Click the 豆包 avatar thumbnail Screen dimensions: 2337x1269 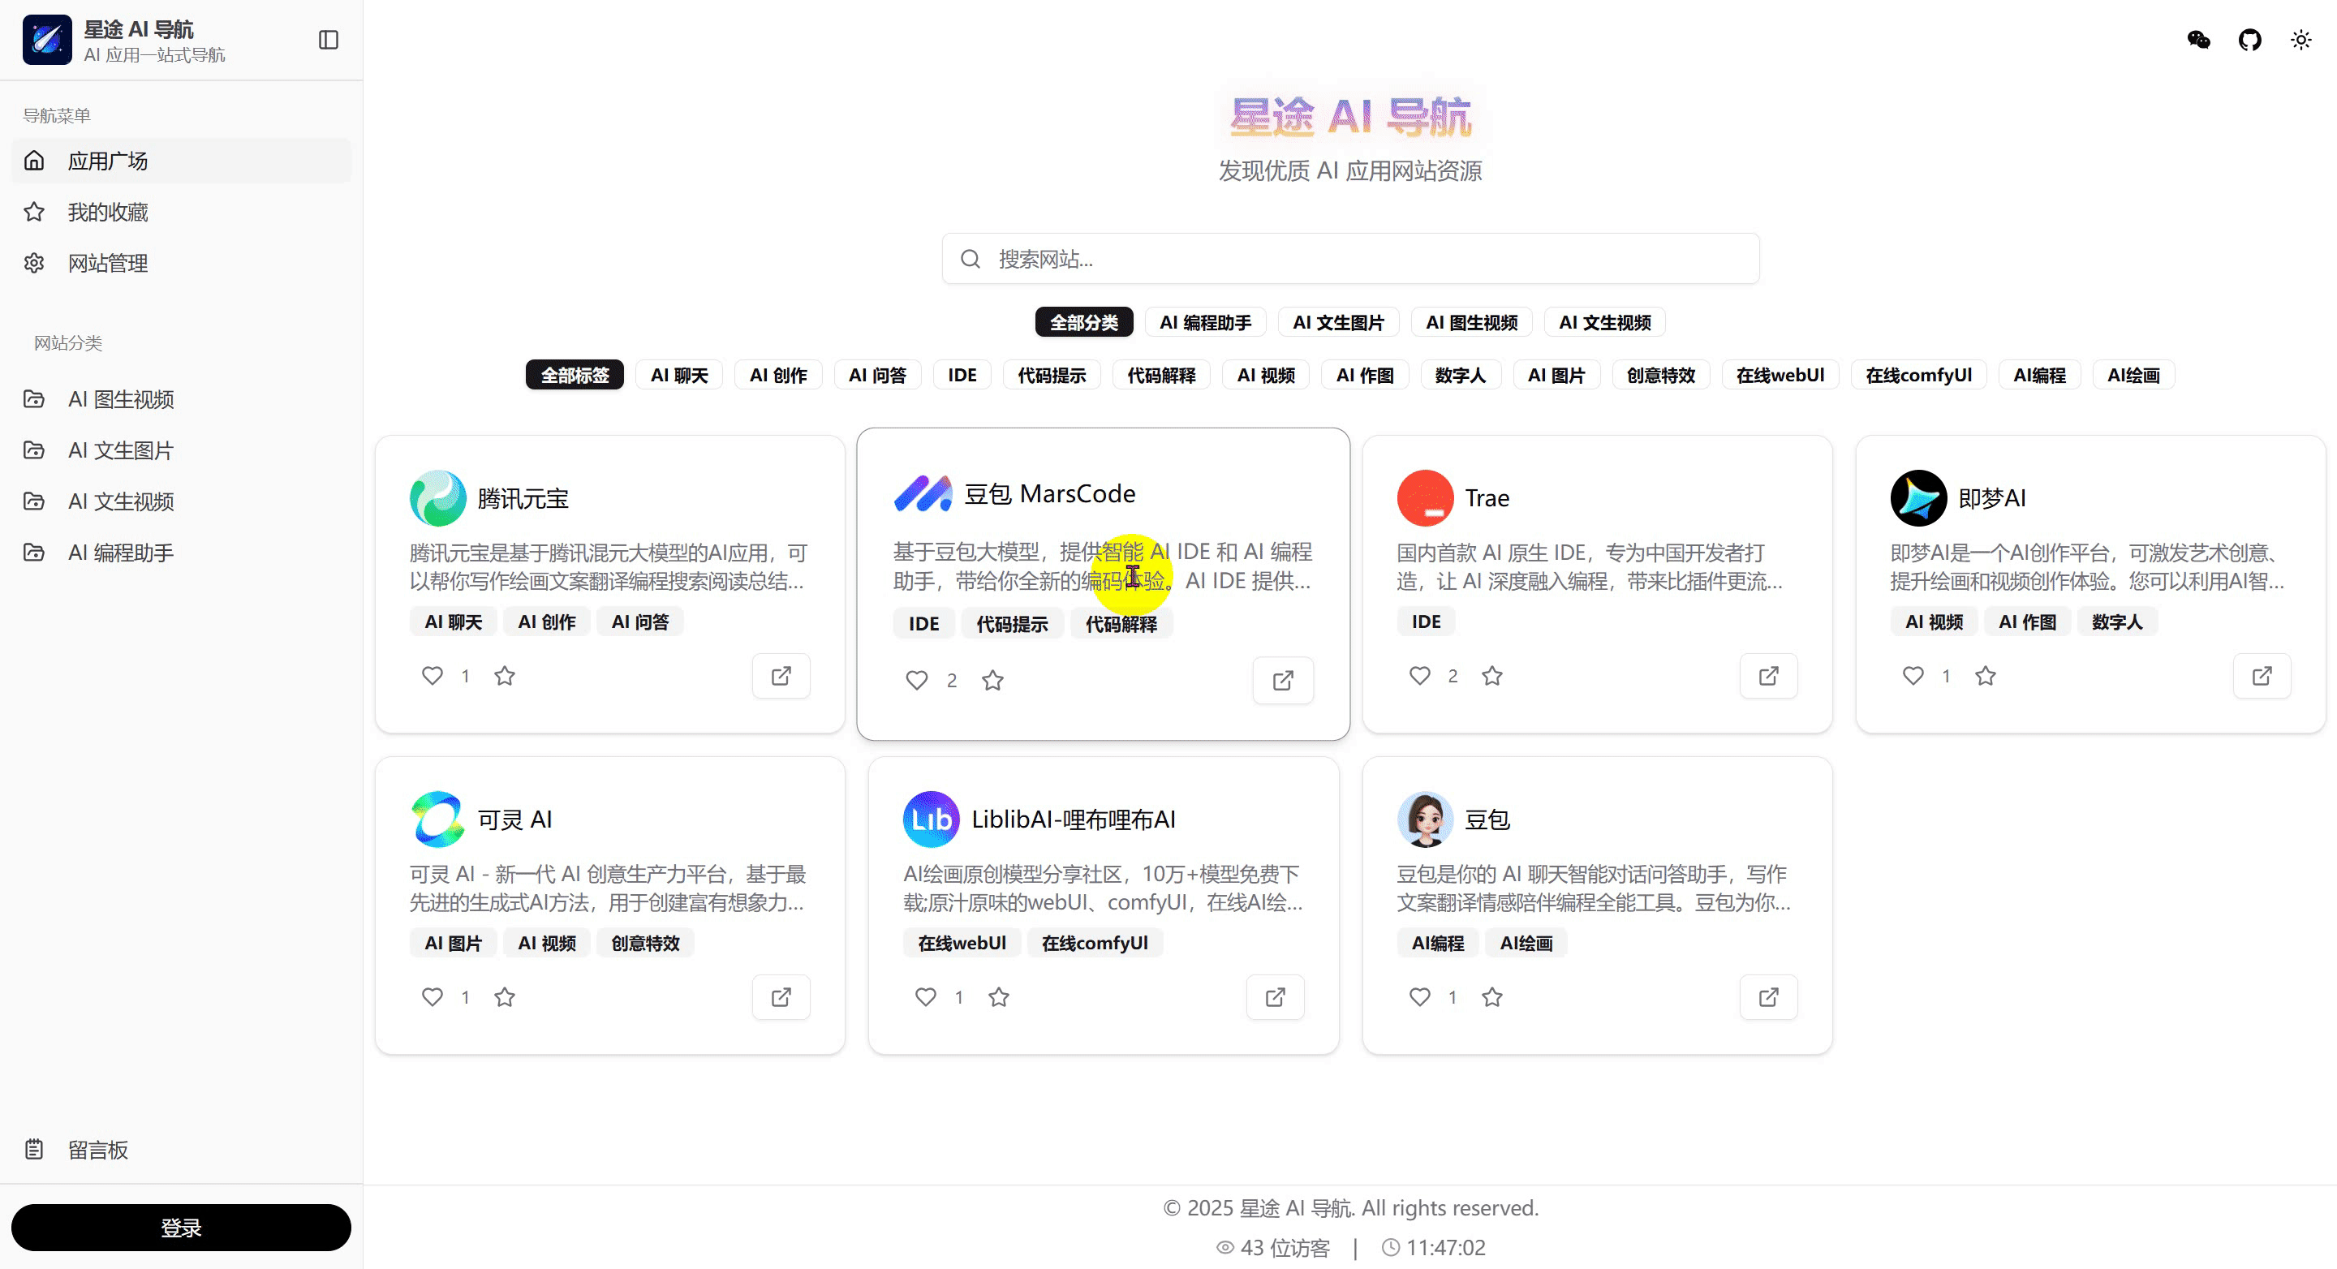[1425, 819]
